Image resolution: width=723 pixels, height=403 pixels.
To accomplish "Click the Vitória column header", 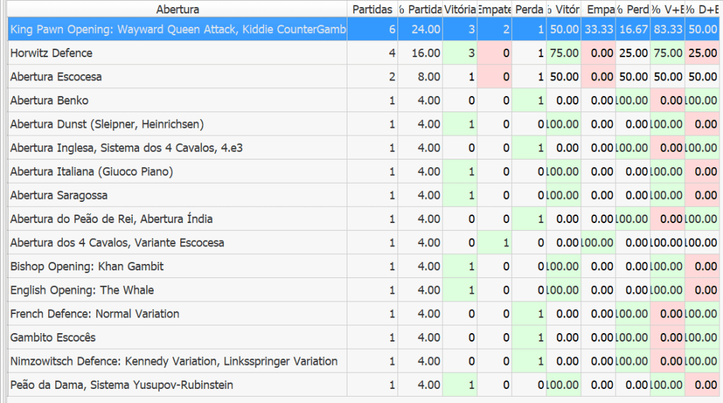I will click(460, 9).
